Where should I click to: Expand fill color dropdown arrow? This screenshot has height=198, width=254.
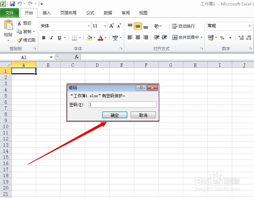click(x=94, y=38)
